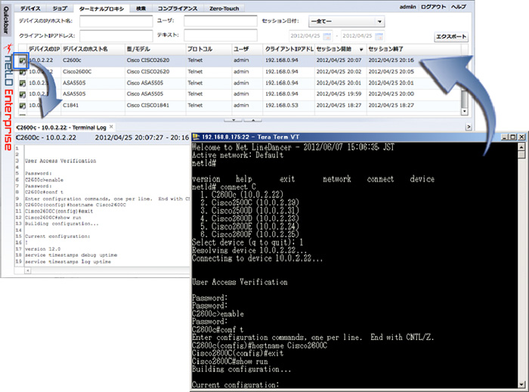Open the ヘルプ link
Image resolution: width=529 pixels, height=392 pixels.
(x=459, y=7)
